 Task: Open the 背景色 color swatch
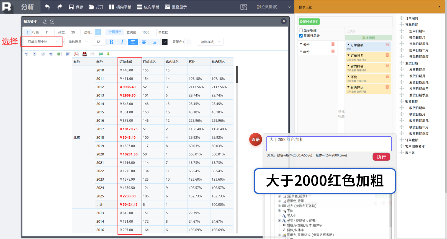click(189, 42)
